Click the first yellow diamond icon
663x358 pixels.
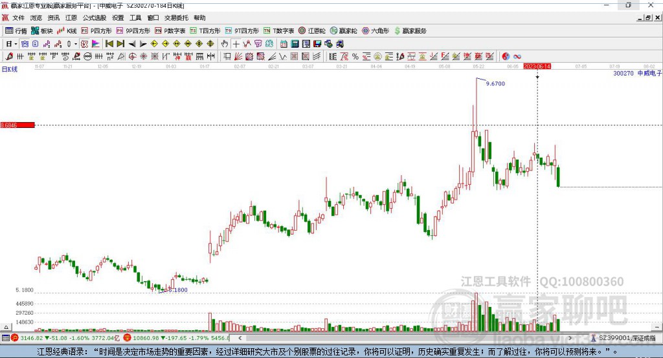[154, 44]
